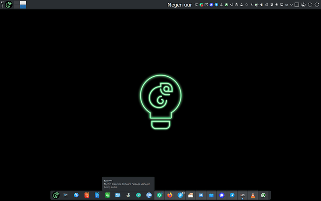Open the power off panel button

pyautogui.click(x=310, y=5)
